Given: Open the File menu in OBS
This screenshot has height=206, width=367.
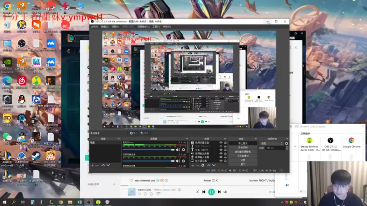Looking at the screenshot, I should (x=95, y=27).
